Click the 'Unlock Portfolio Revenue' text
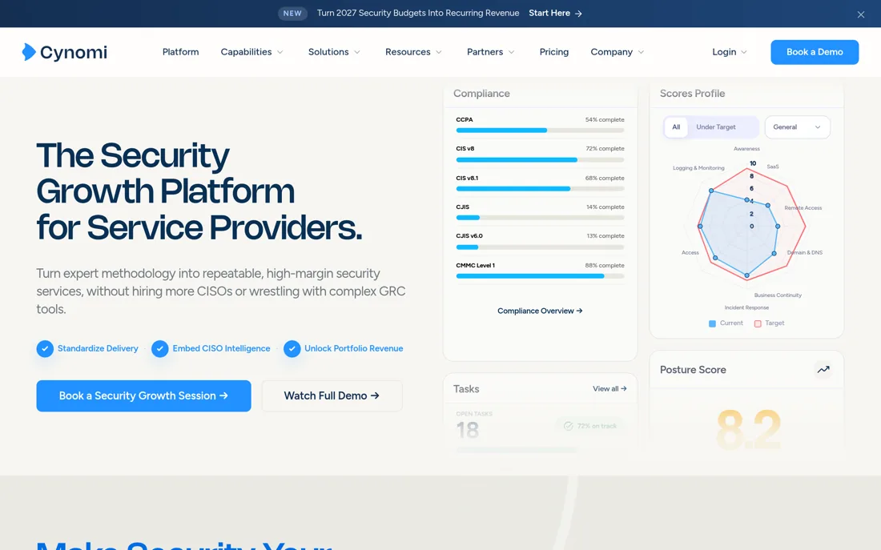Viewport: 881px width, 550px height. (354, 349)
